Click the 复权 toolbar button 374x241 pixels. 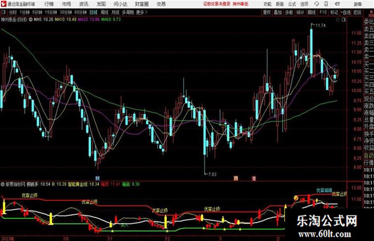point(267,12)
